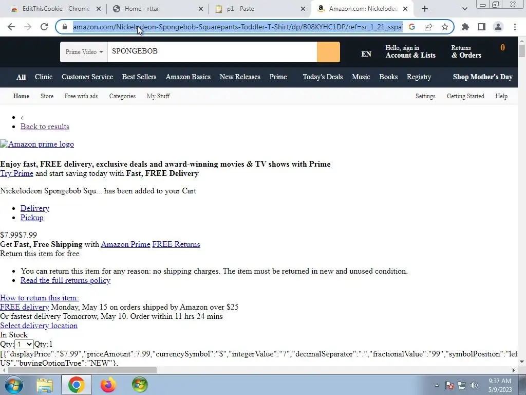Open Getting Started in the subnav
The height and width of the screenshot is (395, 526).
(x=465, y=96)
